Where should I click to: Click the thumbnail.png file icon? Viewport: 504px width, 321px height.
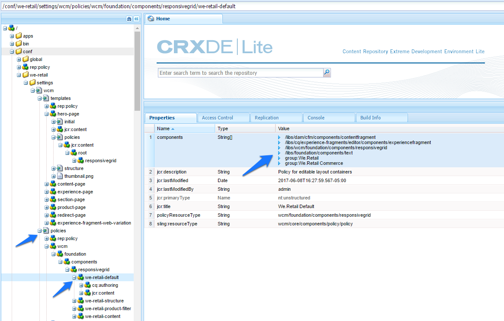coord(60,176)
